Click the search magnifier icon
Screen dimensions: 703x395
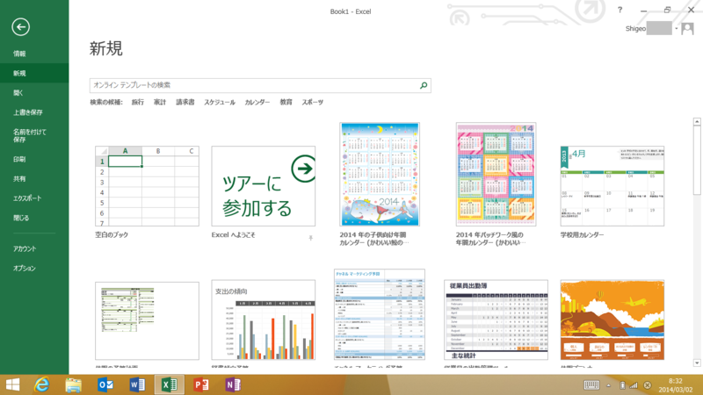[424, 85]
